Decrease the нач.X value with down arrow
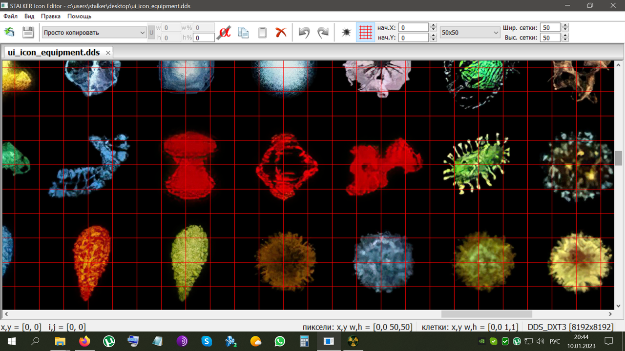This screenshot has height=351, width=625. point(433,30)
